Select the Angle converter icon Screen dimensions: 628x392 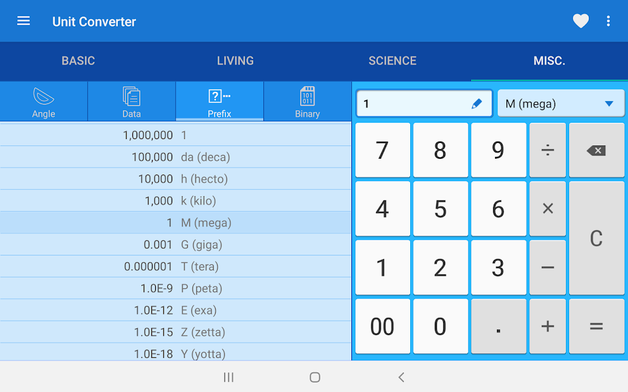tap(43, 101)
